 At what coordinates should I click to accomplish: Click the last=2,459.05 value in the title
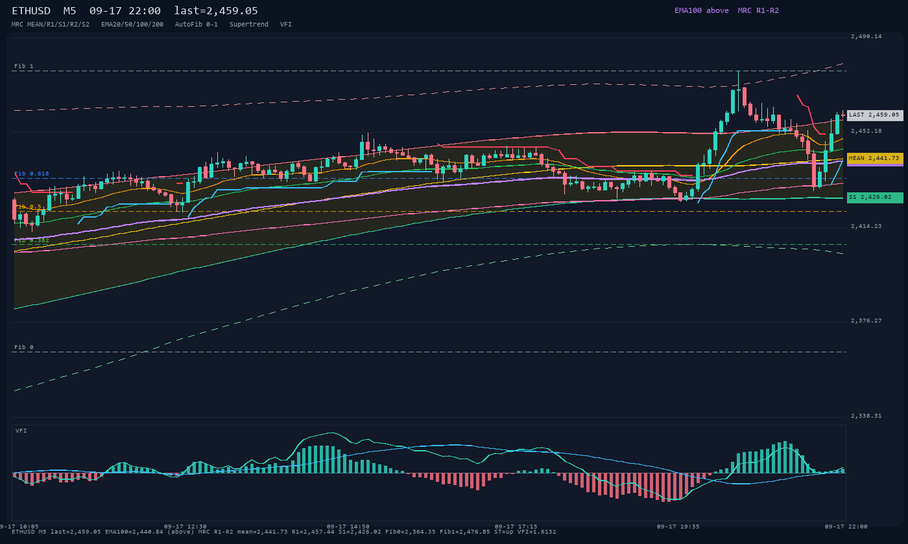216,10
